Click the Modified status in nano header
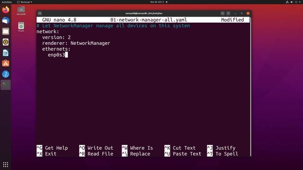 (232, 20)
